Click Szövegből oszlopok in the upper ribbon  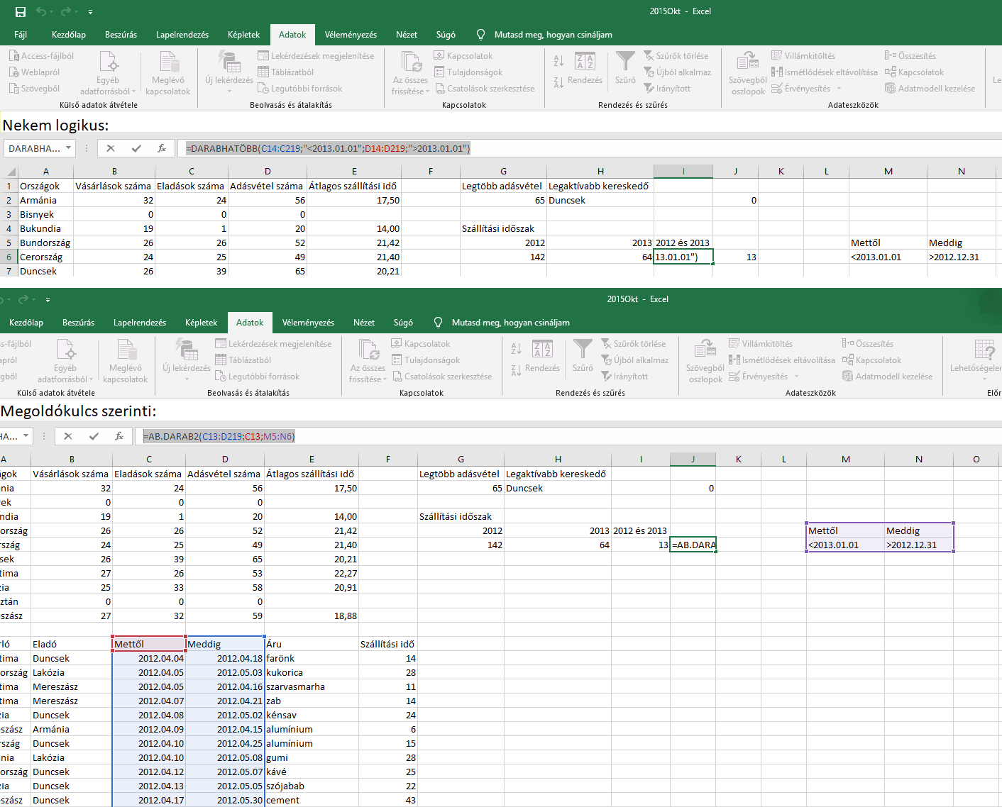tap(748, 74)
